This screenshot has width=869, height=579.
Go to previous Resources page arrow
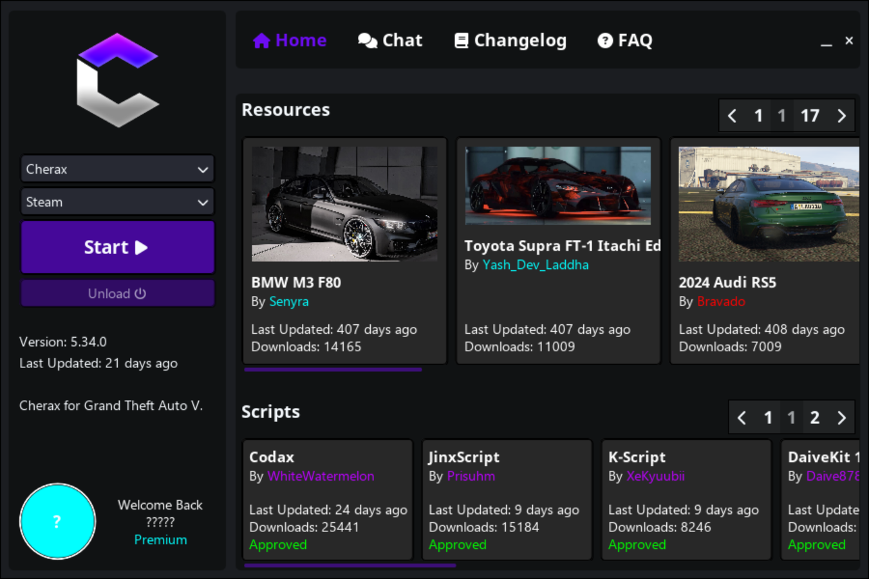pyautogui.click(x=732, y=116)
